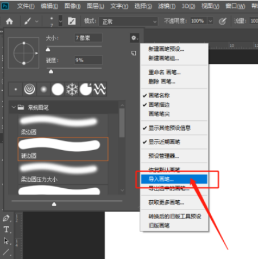Toggle the brush settings panel icon
The image size is (258, 259).
point(72,21)
